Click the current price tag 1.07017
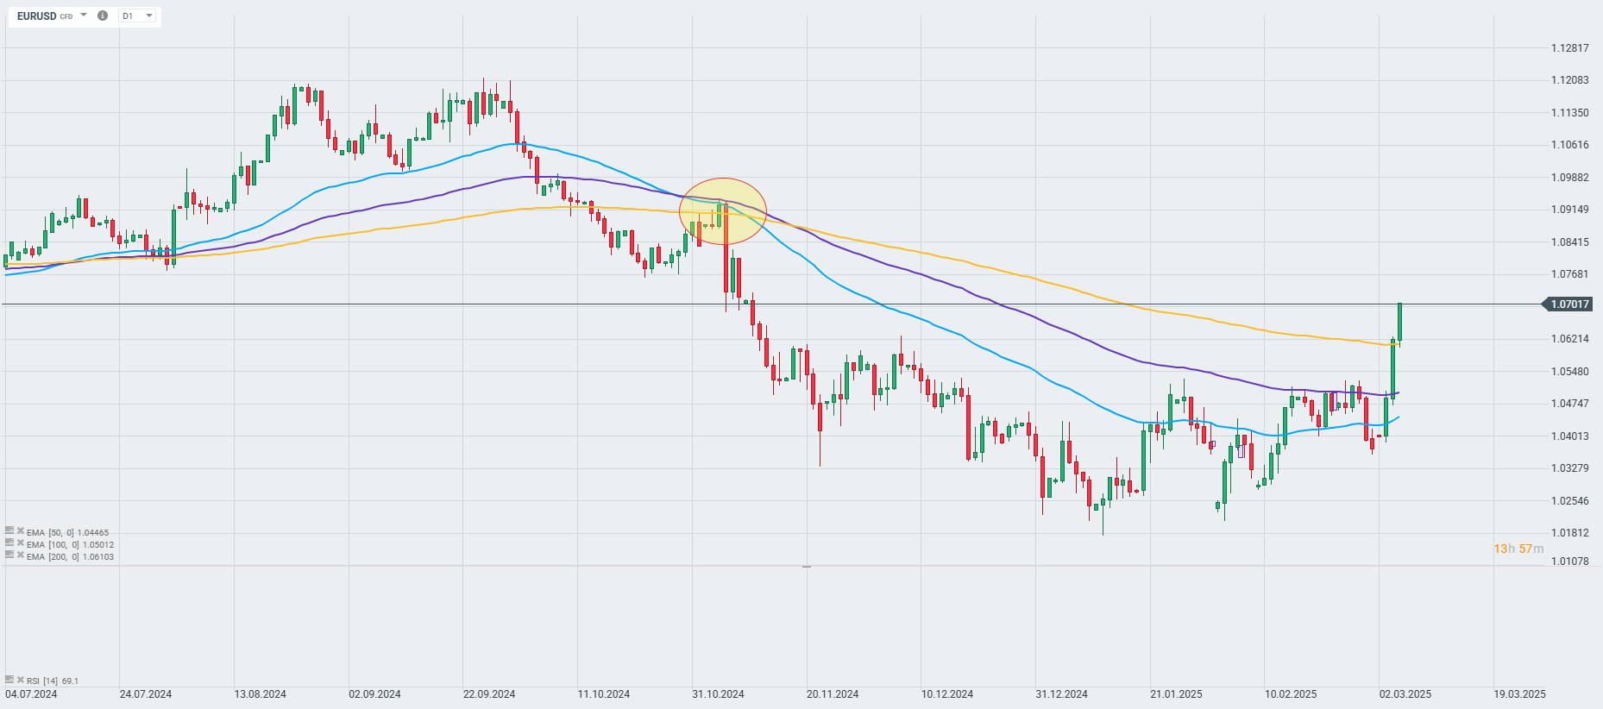 (x=1569, y=304)
